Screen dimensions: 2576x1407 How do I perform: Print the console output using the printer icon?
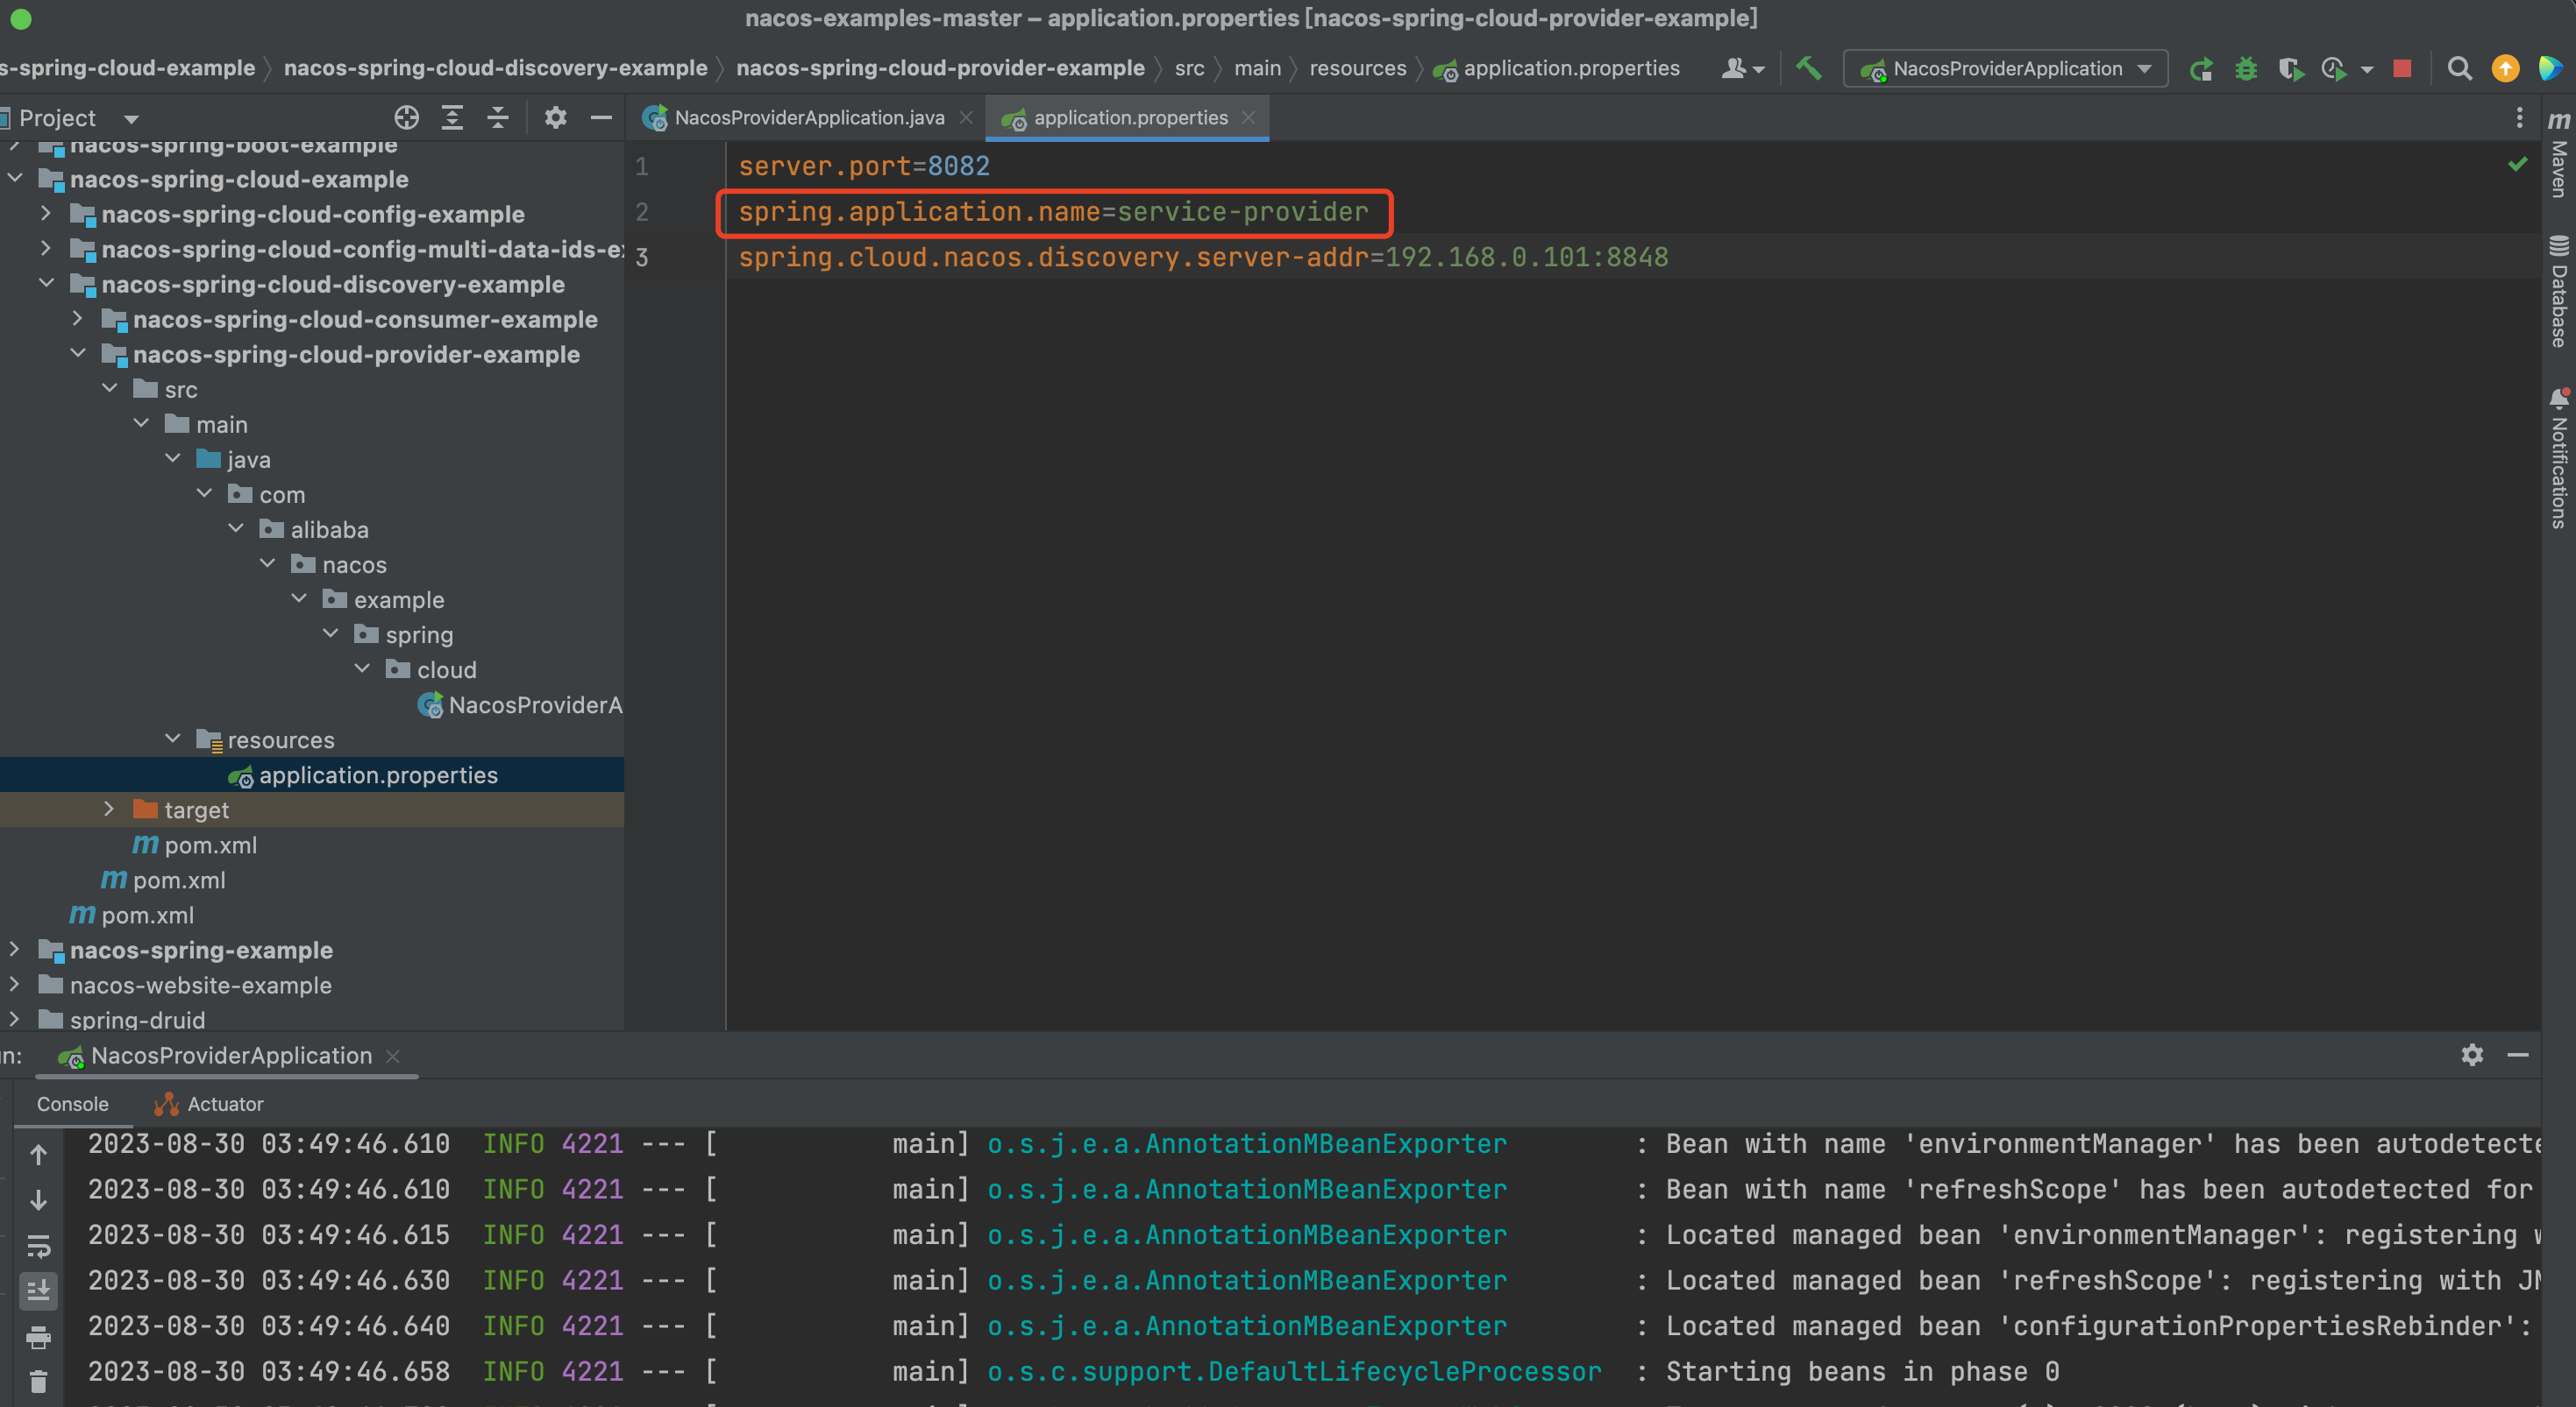38,1336
